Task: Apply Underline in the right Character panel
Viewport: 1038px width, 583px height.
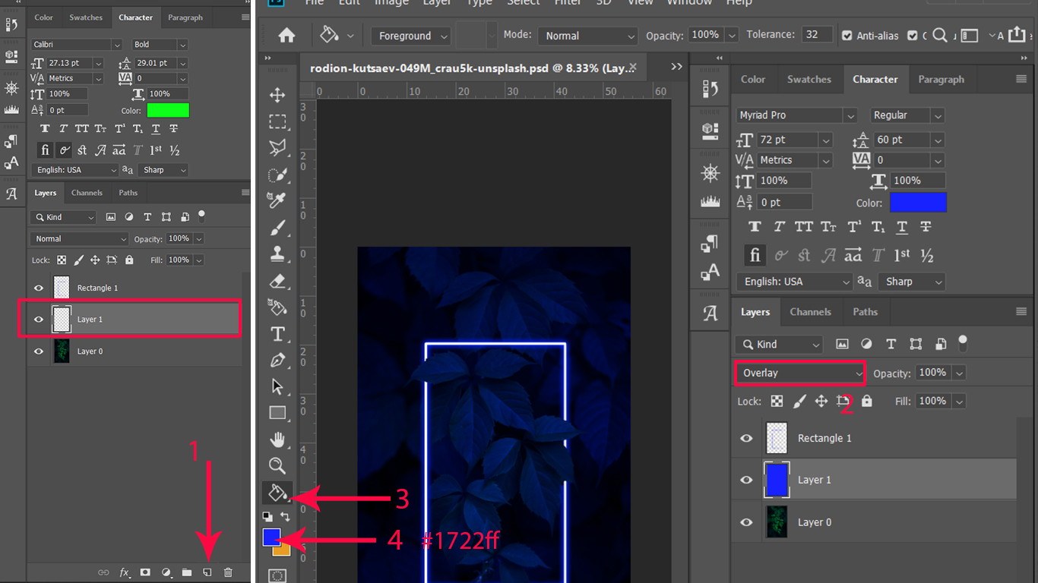Action: 902,226
